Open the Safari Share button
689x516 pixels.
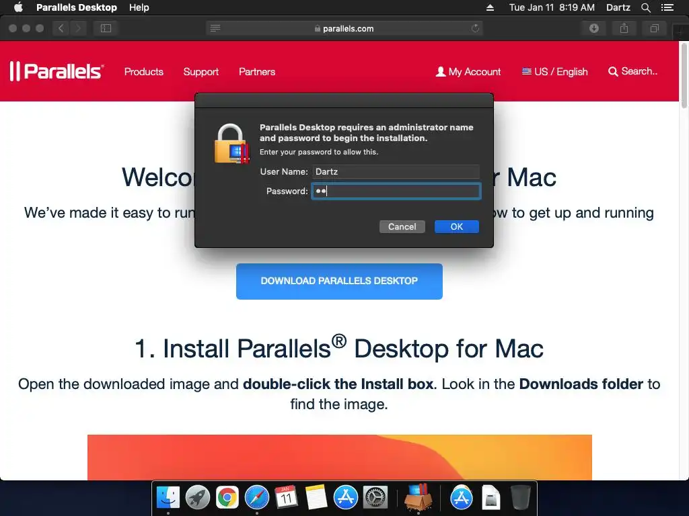coord(624,28)
